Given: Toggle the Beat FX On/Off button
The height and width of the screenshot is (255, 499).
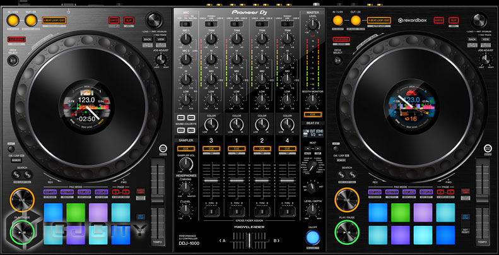Looking at the screenshot, I should (x=312, y=238).
